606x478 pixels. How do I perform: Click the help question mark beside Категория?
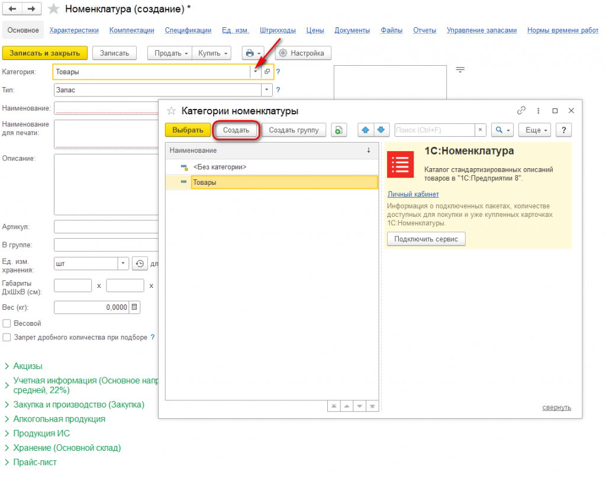pyautogui.click(x=278, y=72)
